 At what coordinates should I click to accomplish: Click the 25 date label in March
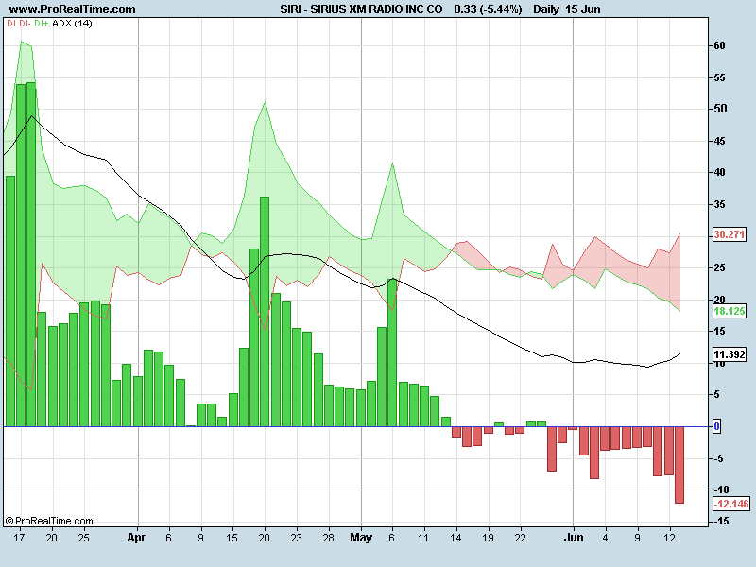pyautogui.click(x=83, y=538)
